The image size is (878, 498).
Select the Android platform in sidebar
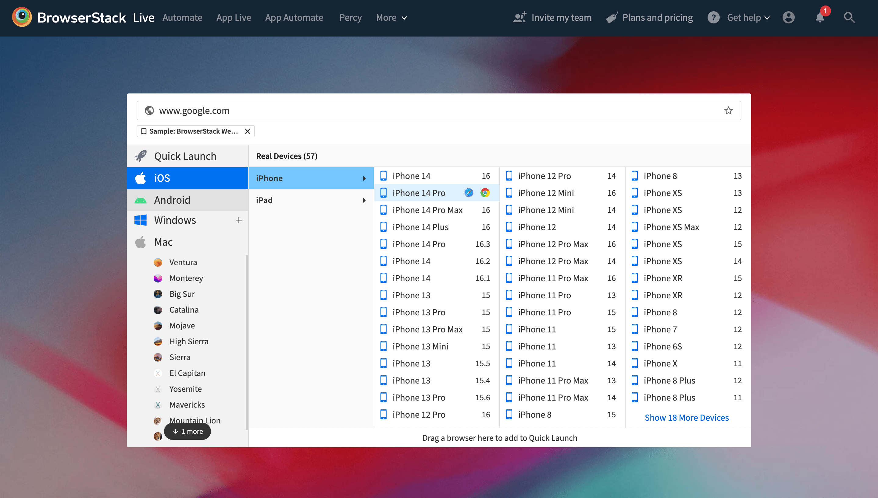(x=173, y=200)
